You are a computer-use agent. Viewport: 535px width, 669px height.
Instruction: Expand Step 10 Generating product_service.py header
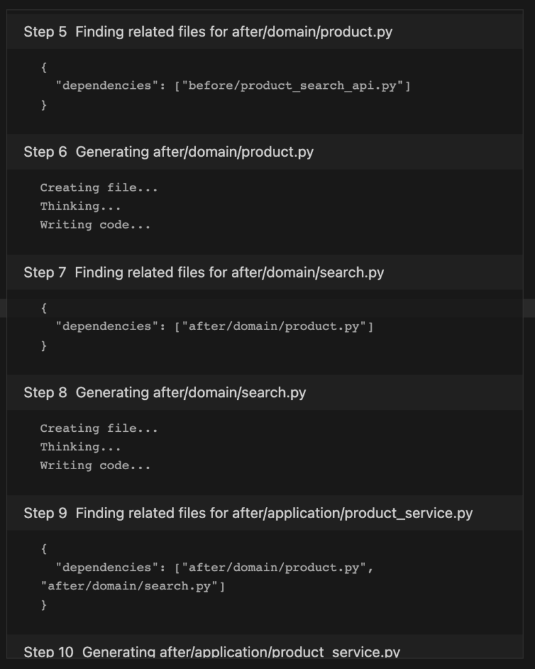tap(265, 647)
